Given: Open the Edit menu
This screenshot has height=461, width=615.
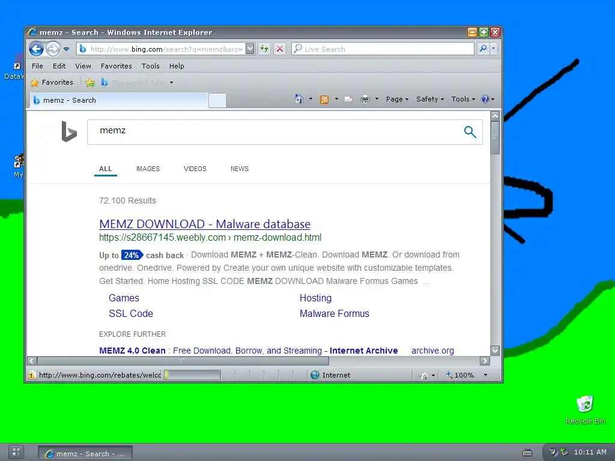Looking at the screenshot, I should point(59,66).
